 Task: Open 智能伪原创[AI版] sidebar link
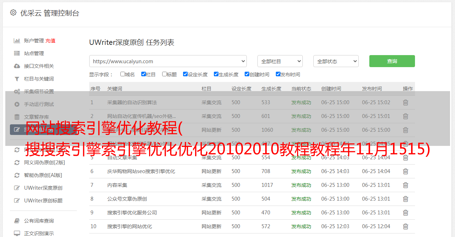pyautogui.click(x=43, y=175)
